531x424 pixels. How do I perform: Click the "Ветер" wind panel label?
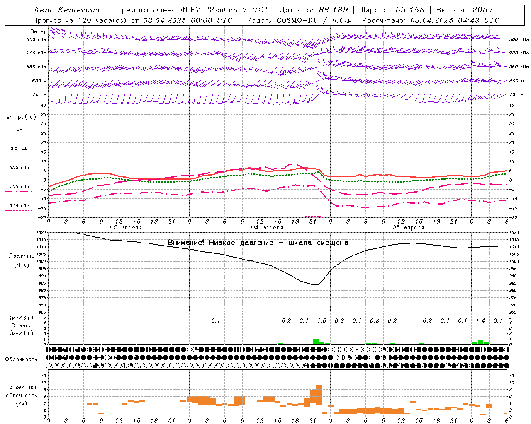(x=38, y=31)
